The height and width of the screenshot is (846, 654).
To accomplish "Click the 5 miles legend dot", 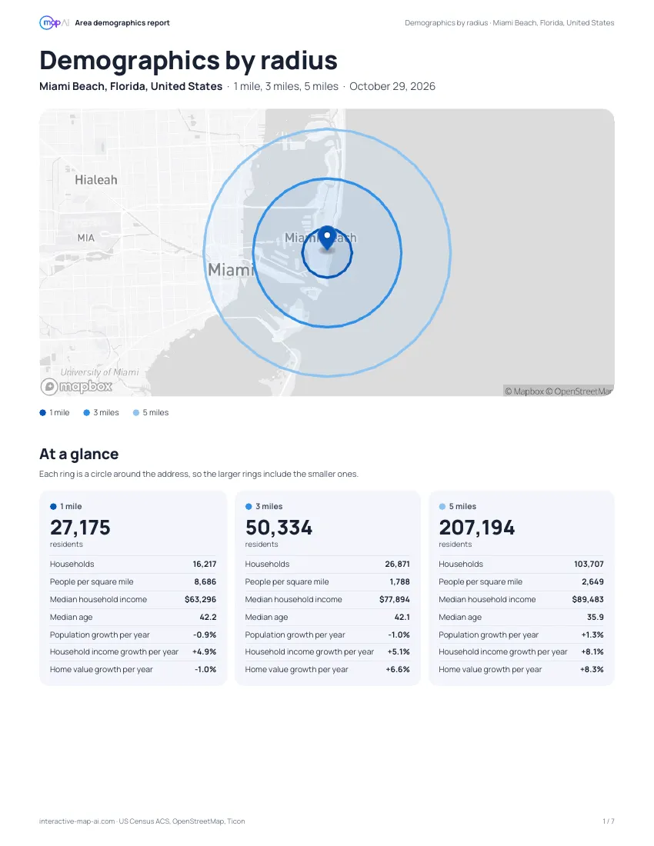I will [x=136, y=413].
